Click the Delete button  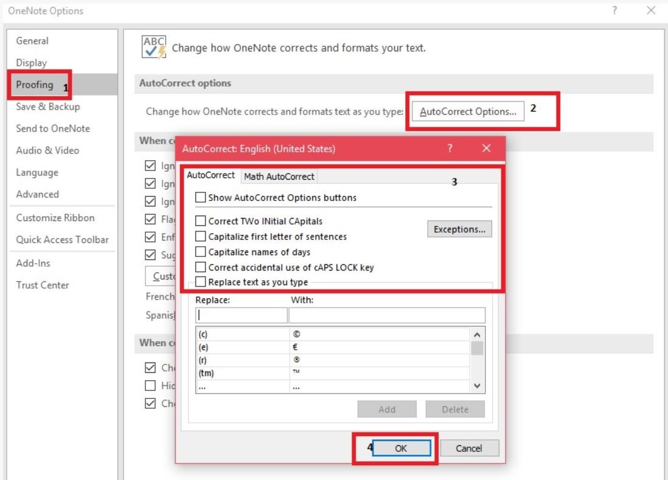(x=455, y=409)
